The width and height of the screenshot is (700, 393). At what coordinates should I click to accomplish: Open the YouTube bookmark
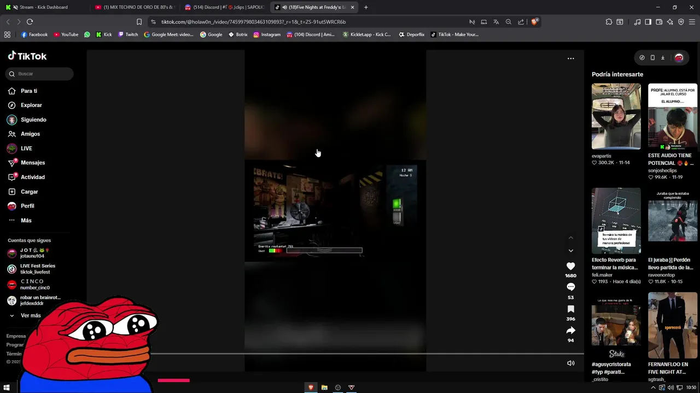pos(66,34)
